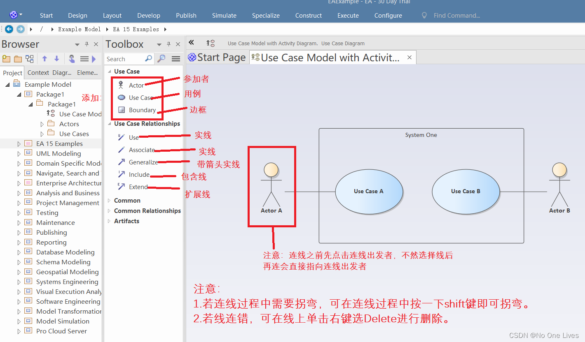Select the Use Case B ellipse on diagram
The width and height of the screenshot is (585, 342).
(466, 191)
